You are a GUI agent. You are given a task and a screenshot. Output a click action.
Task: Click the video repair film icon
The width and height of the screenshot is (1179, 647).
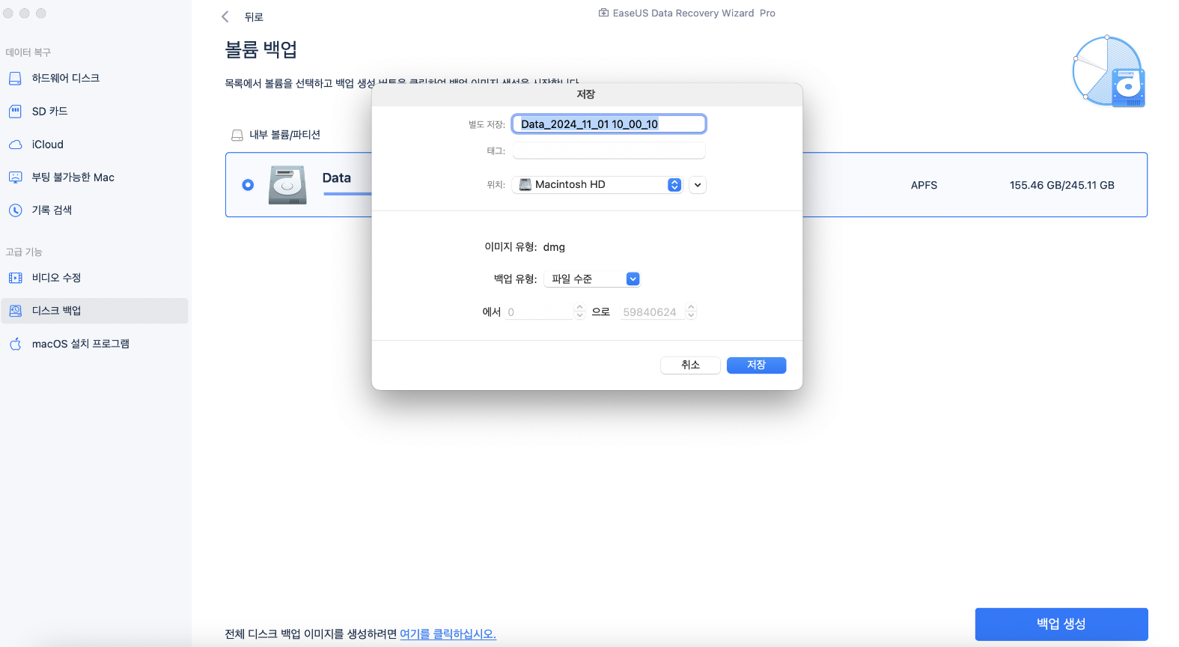[15, 278]
